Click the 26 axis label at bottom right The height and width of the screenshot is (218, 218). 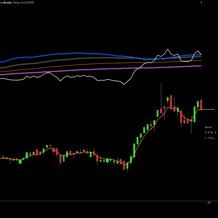209,203
